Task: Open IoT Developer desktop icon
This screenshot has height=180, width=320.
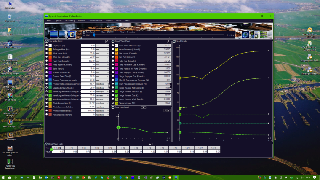Action: tap(10, 137)
